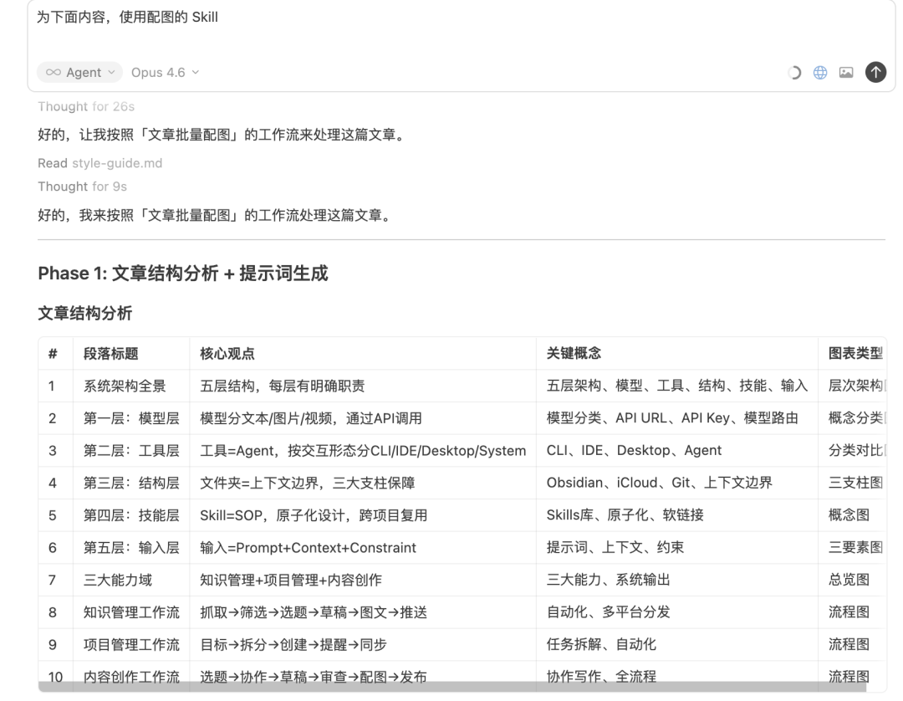The image size is (903, 701).
Task: Click the image attachment icon
Action: (848, 73)
